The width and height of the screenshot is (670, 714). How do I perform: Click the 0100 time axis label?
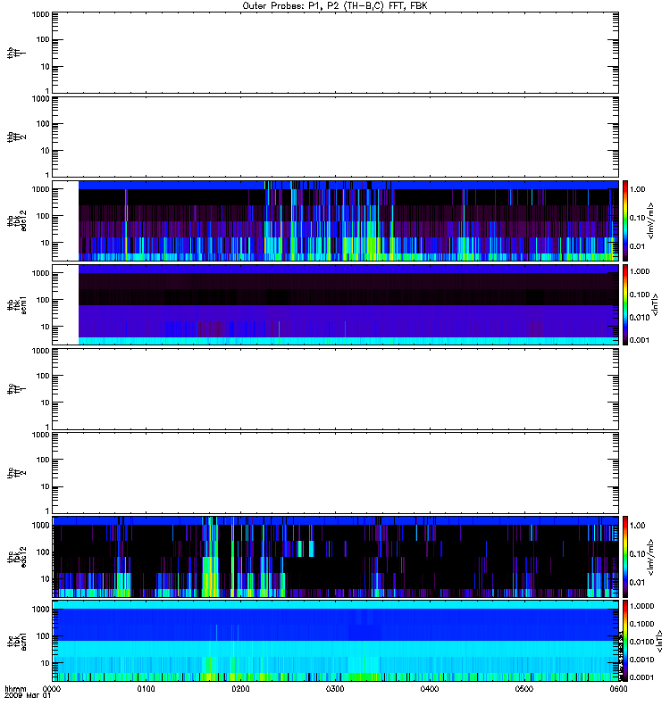coord(146,689)
